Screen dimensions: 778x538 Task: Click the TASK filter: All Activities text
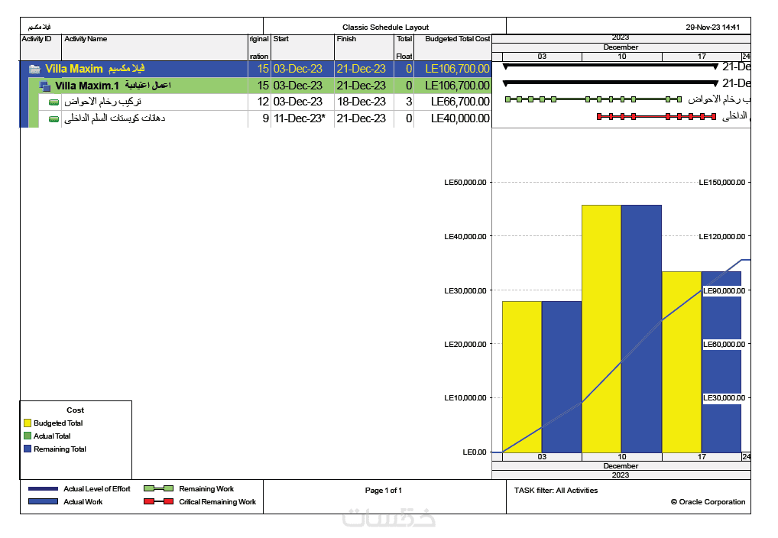tap(556, 491)
